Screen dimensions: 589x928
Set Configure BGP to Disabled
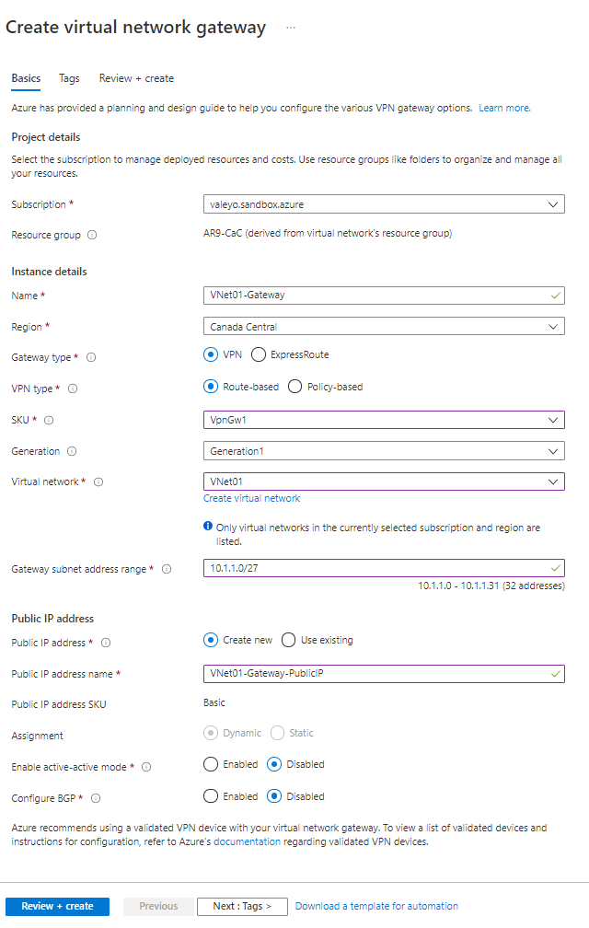tap(274, 796)
